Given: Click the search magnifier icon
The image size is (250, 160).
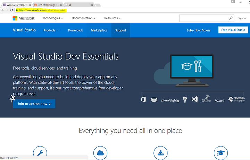Looking at the screenshot, I should 231,18.
